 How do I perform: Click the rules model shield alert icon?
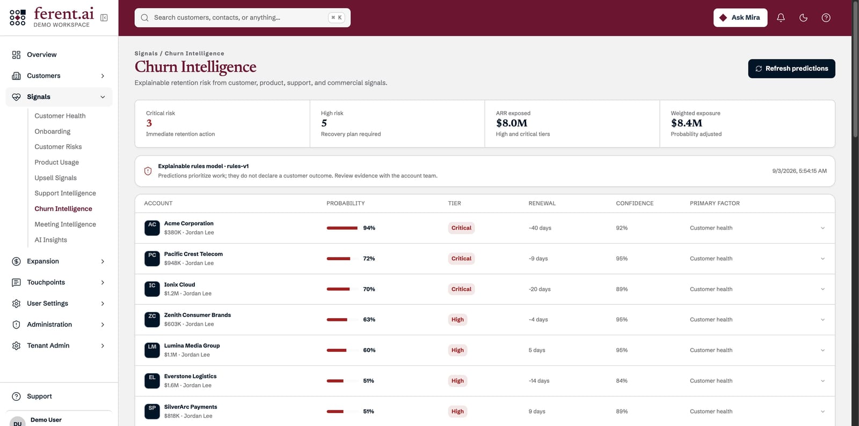click(x=148, y=171)
